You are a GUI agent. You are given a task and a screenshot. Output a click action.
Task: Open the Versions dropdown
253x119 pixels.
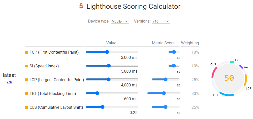pyautogui.click(x=161, y=21)
